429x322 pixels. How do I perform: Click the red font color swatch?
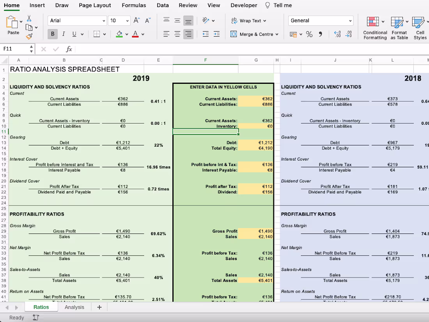(135, 36)
